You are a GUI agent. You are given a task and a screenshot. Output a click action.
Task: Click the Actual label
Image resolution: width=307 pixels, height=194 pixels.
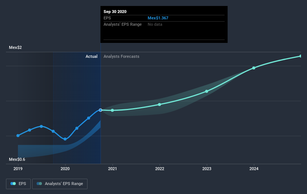(x=92, y=56)
